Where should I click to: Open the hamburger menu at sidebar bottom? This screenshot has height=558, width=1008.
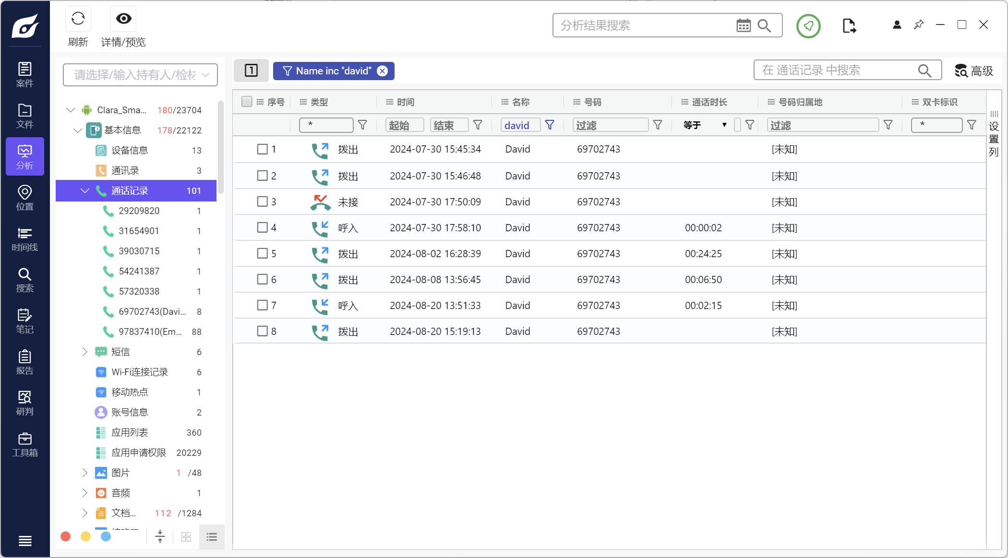(25, 541)
